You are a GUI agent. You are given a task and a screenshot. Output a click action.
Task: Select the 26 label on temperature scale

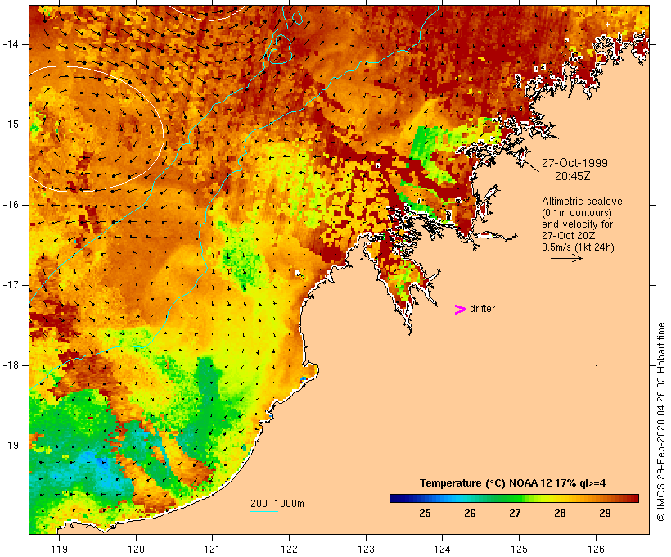(470, 513)
